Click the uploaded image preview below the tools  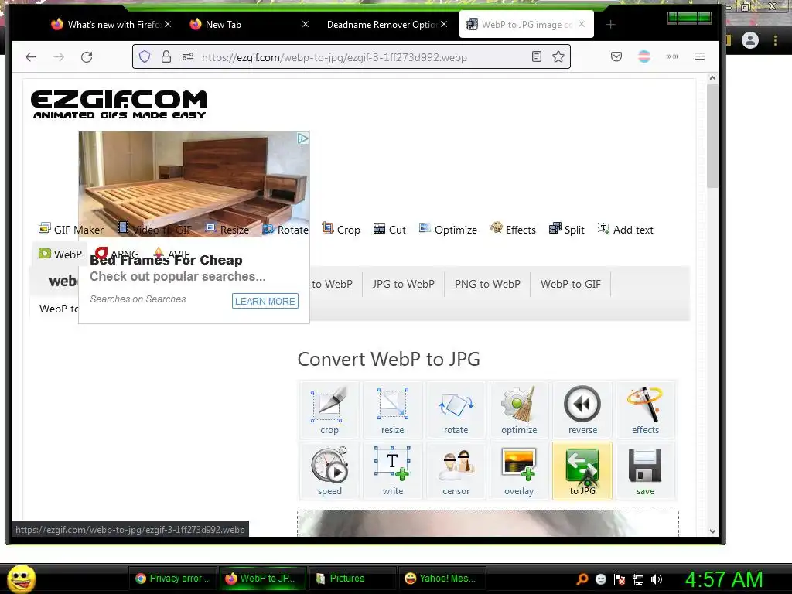coord(488,524)
